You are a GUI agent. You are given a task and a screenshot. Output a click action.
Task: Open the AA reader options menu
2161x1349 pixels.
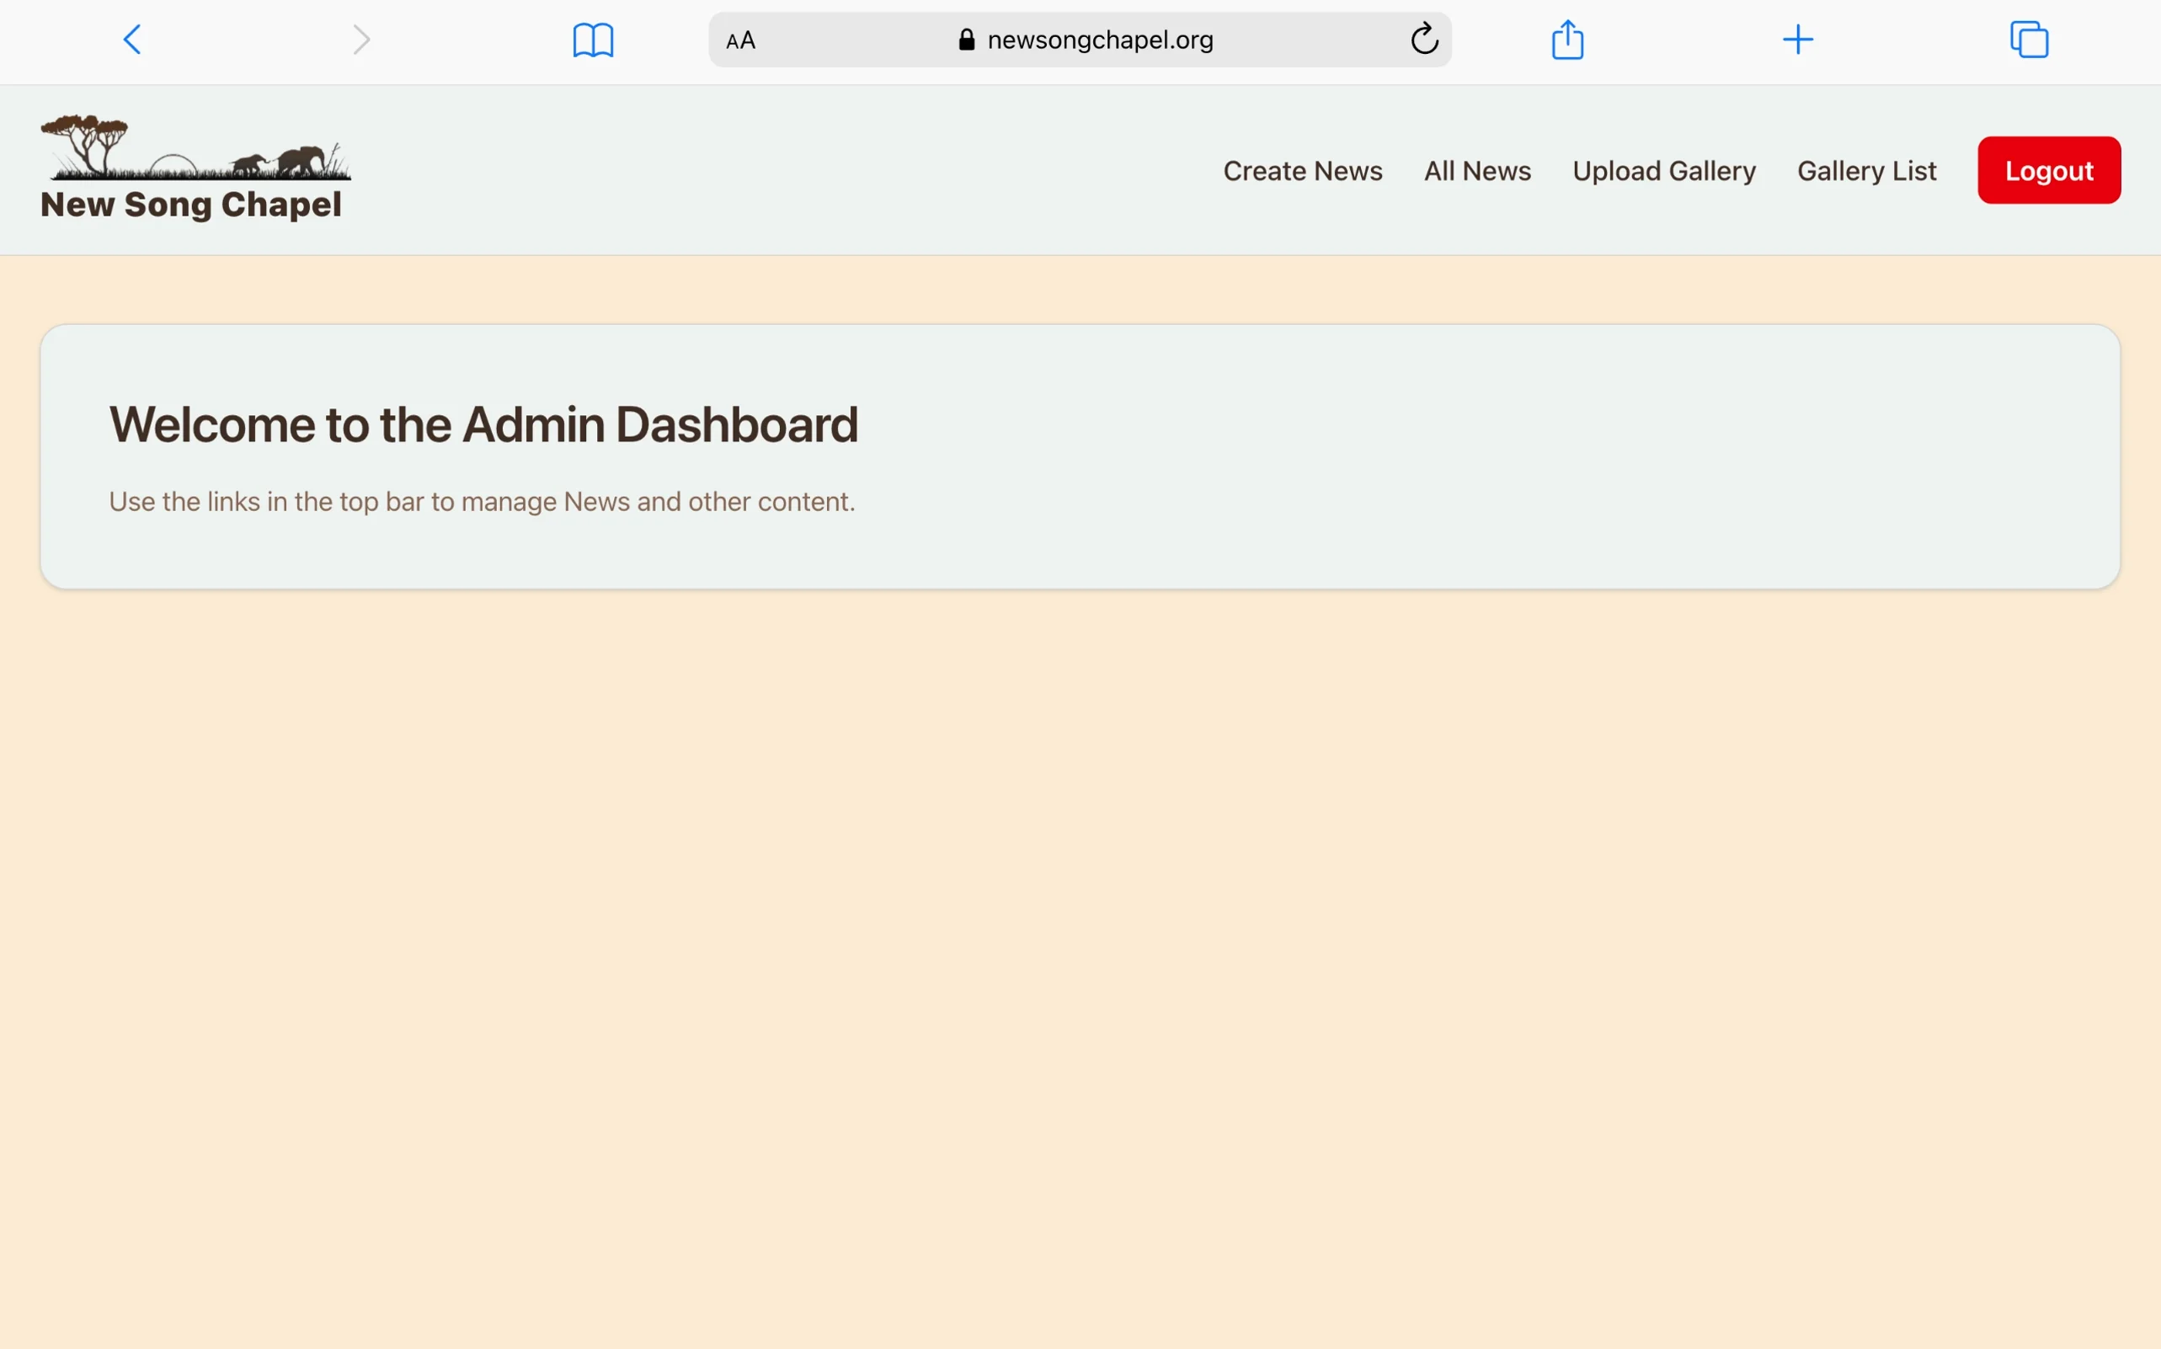click(x=740, y=40)
